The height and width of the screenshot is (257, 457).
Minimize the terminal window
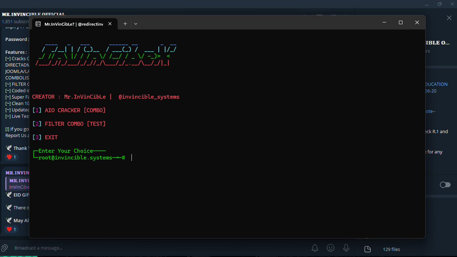click(x=384, y=22)
